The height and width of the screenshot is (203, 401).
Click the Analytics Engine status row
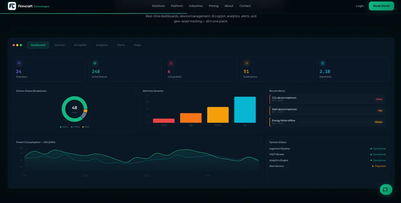coord(327,160)
